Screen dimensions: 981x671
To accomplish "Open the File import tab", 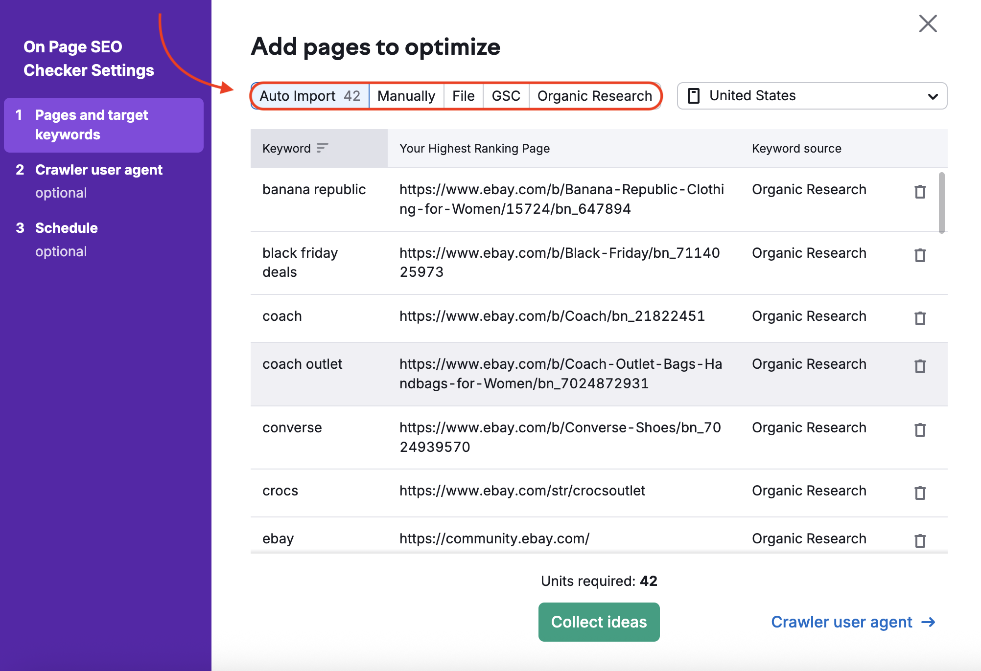I will [463, 96].
